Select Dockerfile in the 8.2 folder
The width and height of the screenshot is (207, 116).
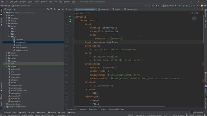19,40
